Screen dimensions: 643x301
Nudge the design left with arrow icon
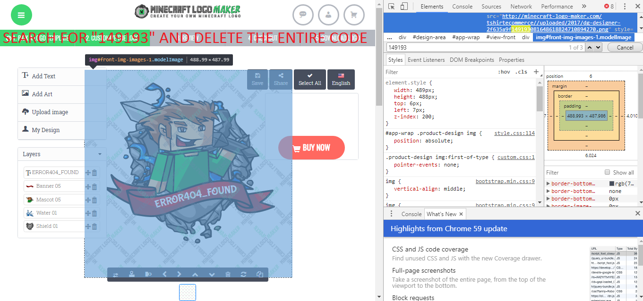[165, 275]
